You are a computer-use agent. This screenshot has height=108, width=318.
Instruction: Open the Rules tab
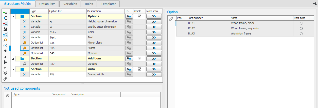point(89,4)
